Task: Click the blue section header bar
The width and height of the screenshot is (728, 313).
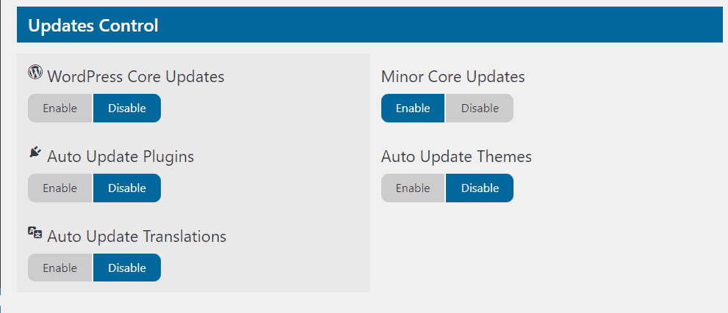Action: [441, 26]
